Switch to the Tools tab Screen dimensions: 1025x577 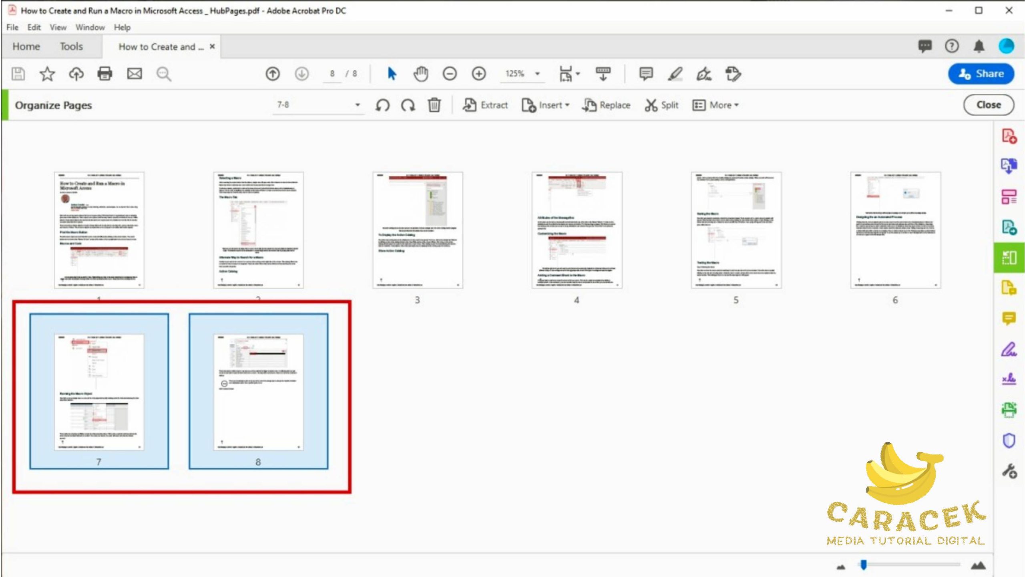pyautogui.click(x=71, y=46)
